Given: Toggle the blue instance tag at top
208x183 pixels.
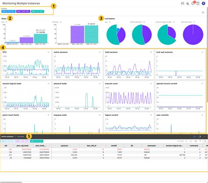Looking at the screenshot, I should click(x=8, y=11).
